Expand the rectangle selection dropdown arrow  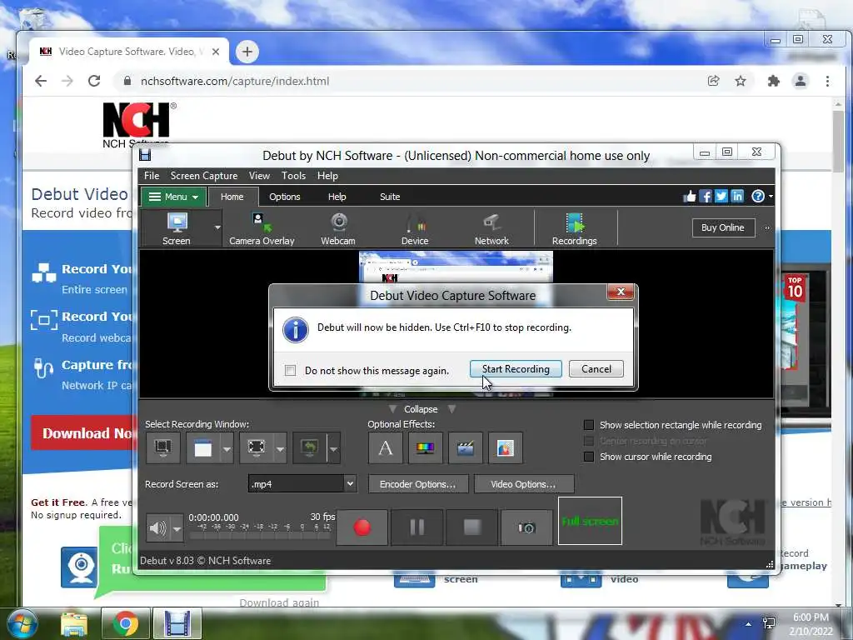click(280, 449)
